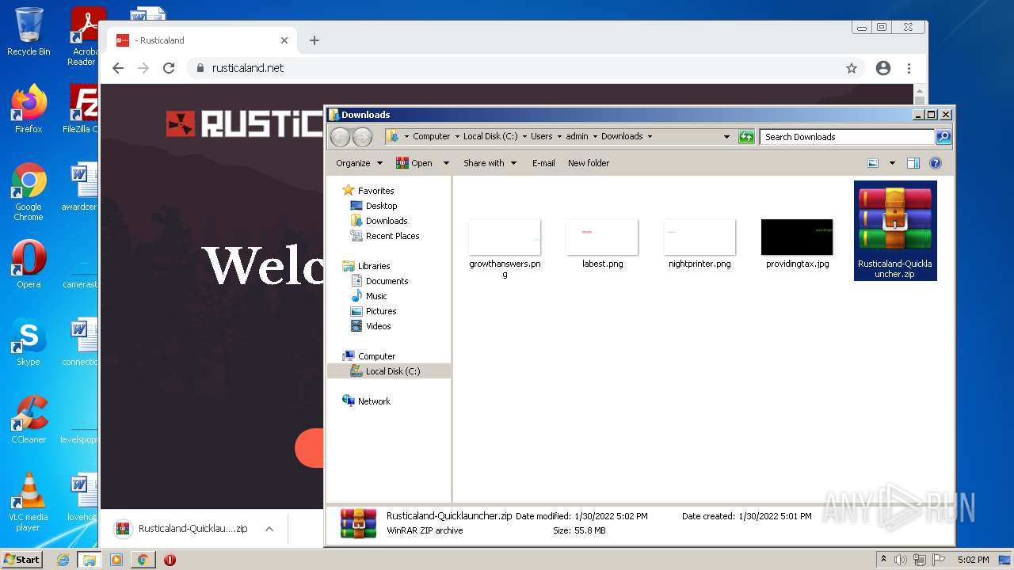Open the VLC media player desktop icon
Viewport: 1014px width, 570px height.
click(x=29, y=502)
